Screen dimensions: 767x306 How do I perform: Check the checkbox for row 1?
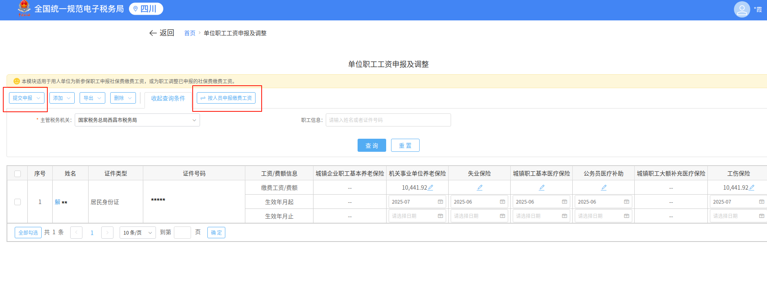[18, 202]
